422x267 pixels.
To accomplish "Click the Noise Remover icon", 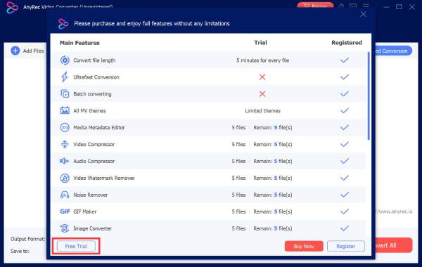I will point(65,195).
